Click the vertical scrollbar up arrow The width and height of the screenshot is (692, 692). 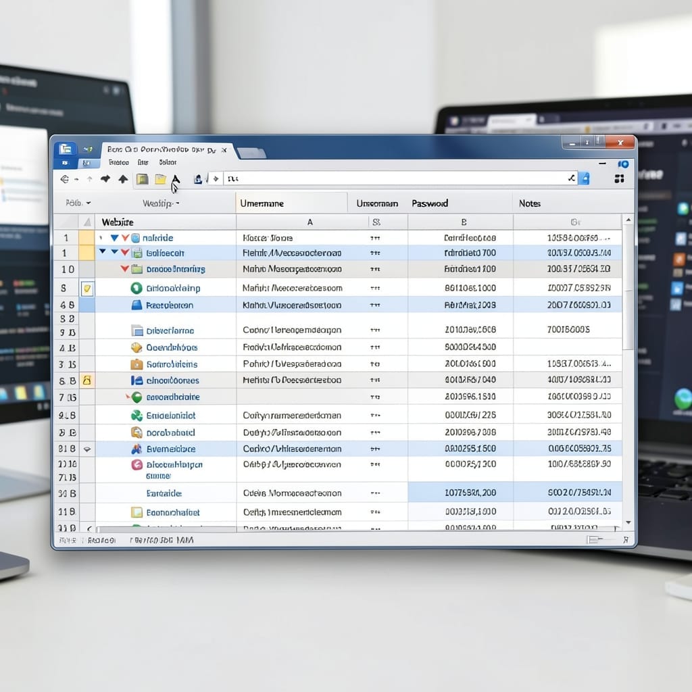click(x=628, y=220)
